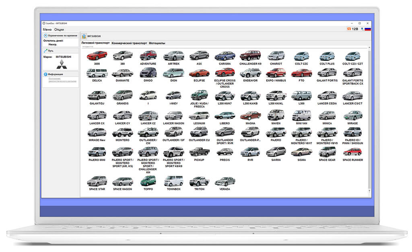Select the SAVRIN vehicle icon
The height and width of the screenshot is (252, 412).
point(276,152)
